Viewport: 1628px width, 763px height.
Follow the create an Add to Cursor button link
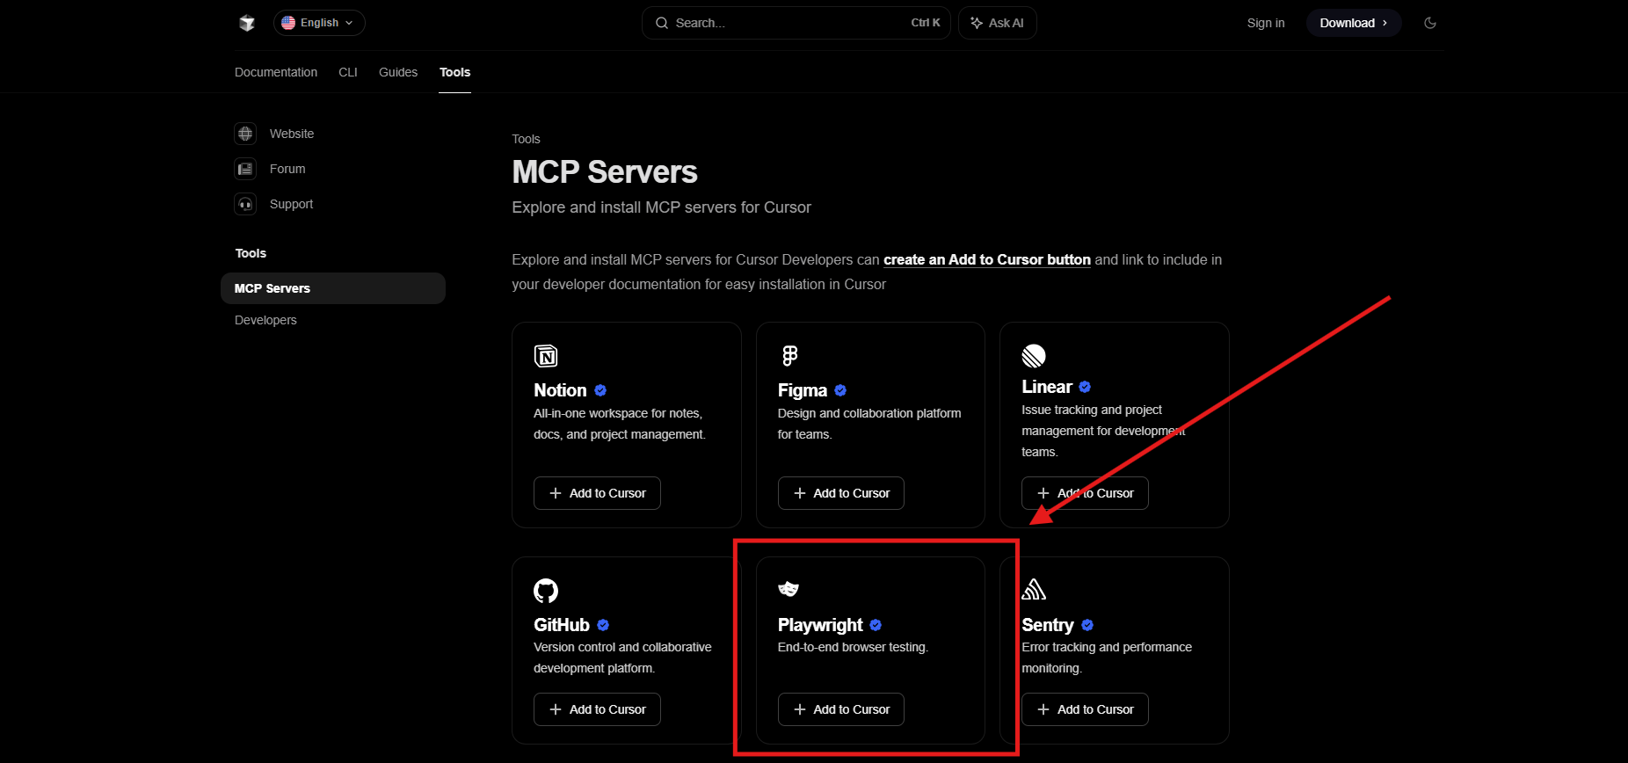(986, 260)
